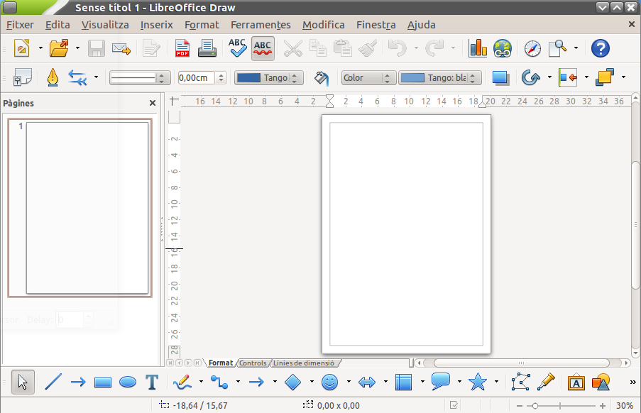Open the Ferramentes menu

click(261, 25)
